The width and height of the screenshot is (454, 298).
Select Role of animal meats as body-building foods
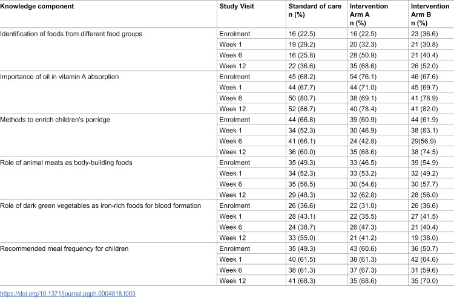[x=66, y=163]
